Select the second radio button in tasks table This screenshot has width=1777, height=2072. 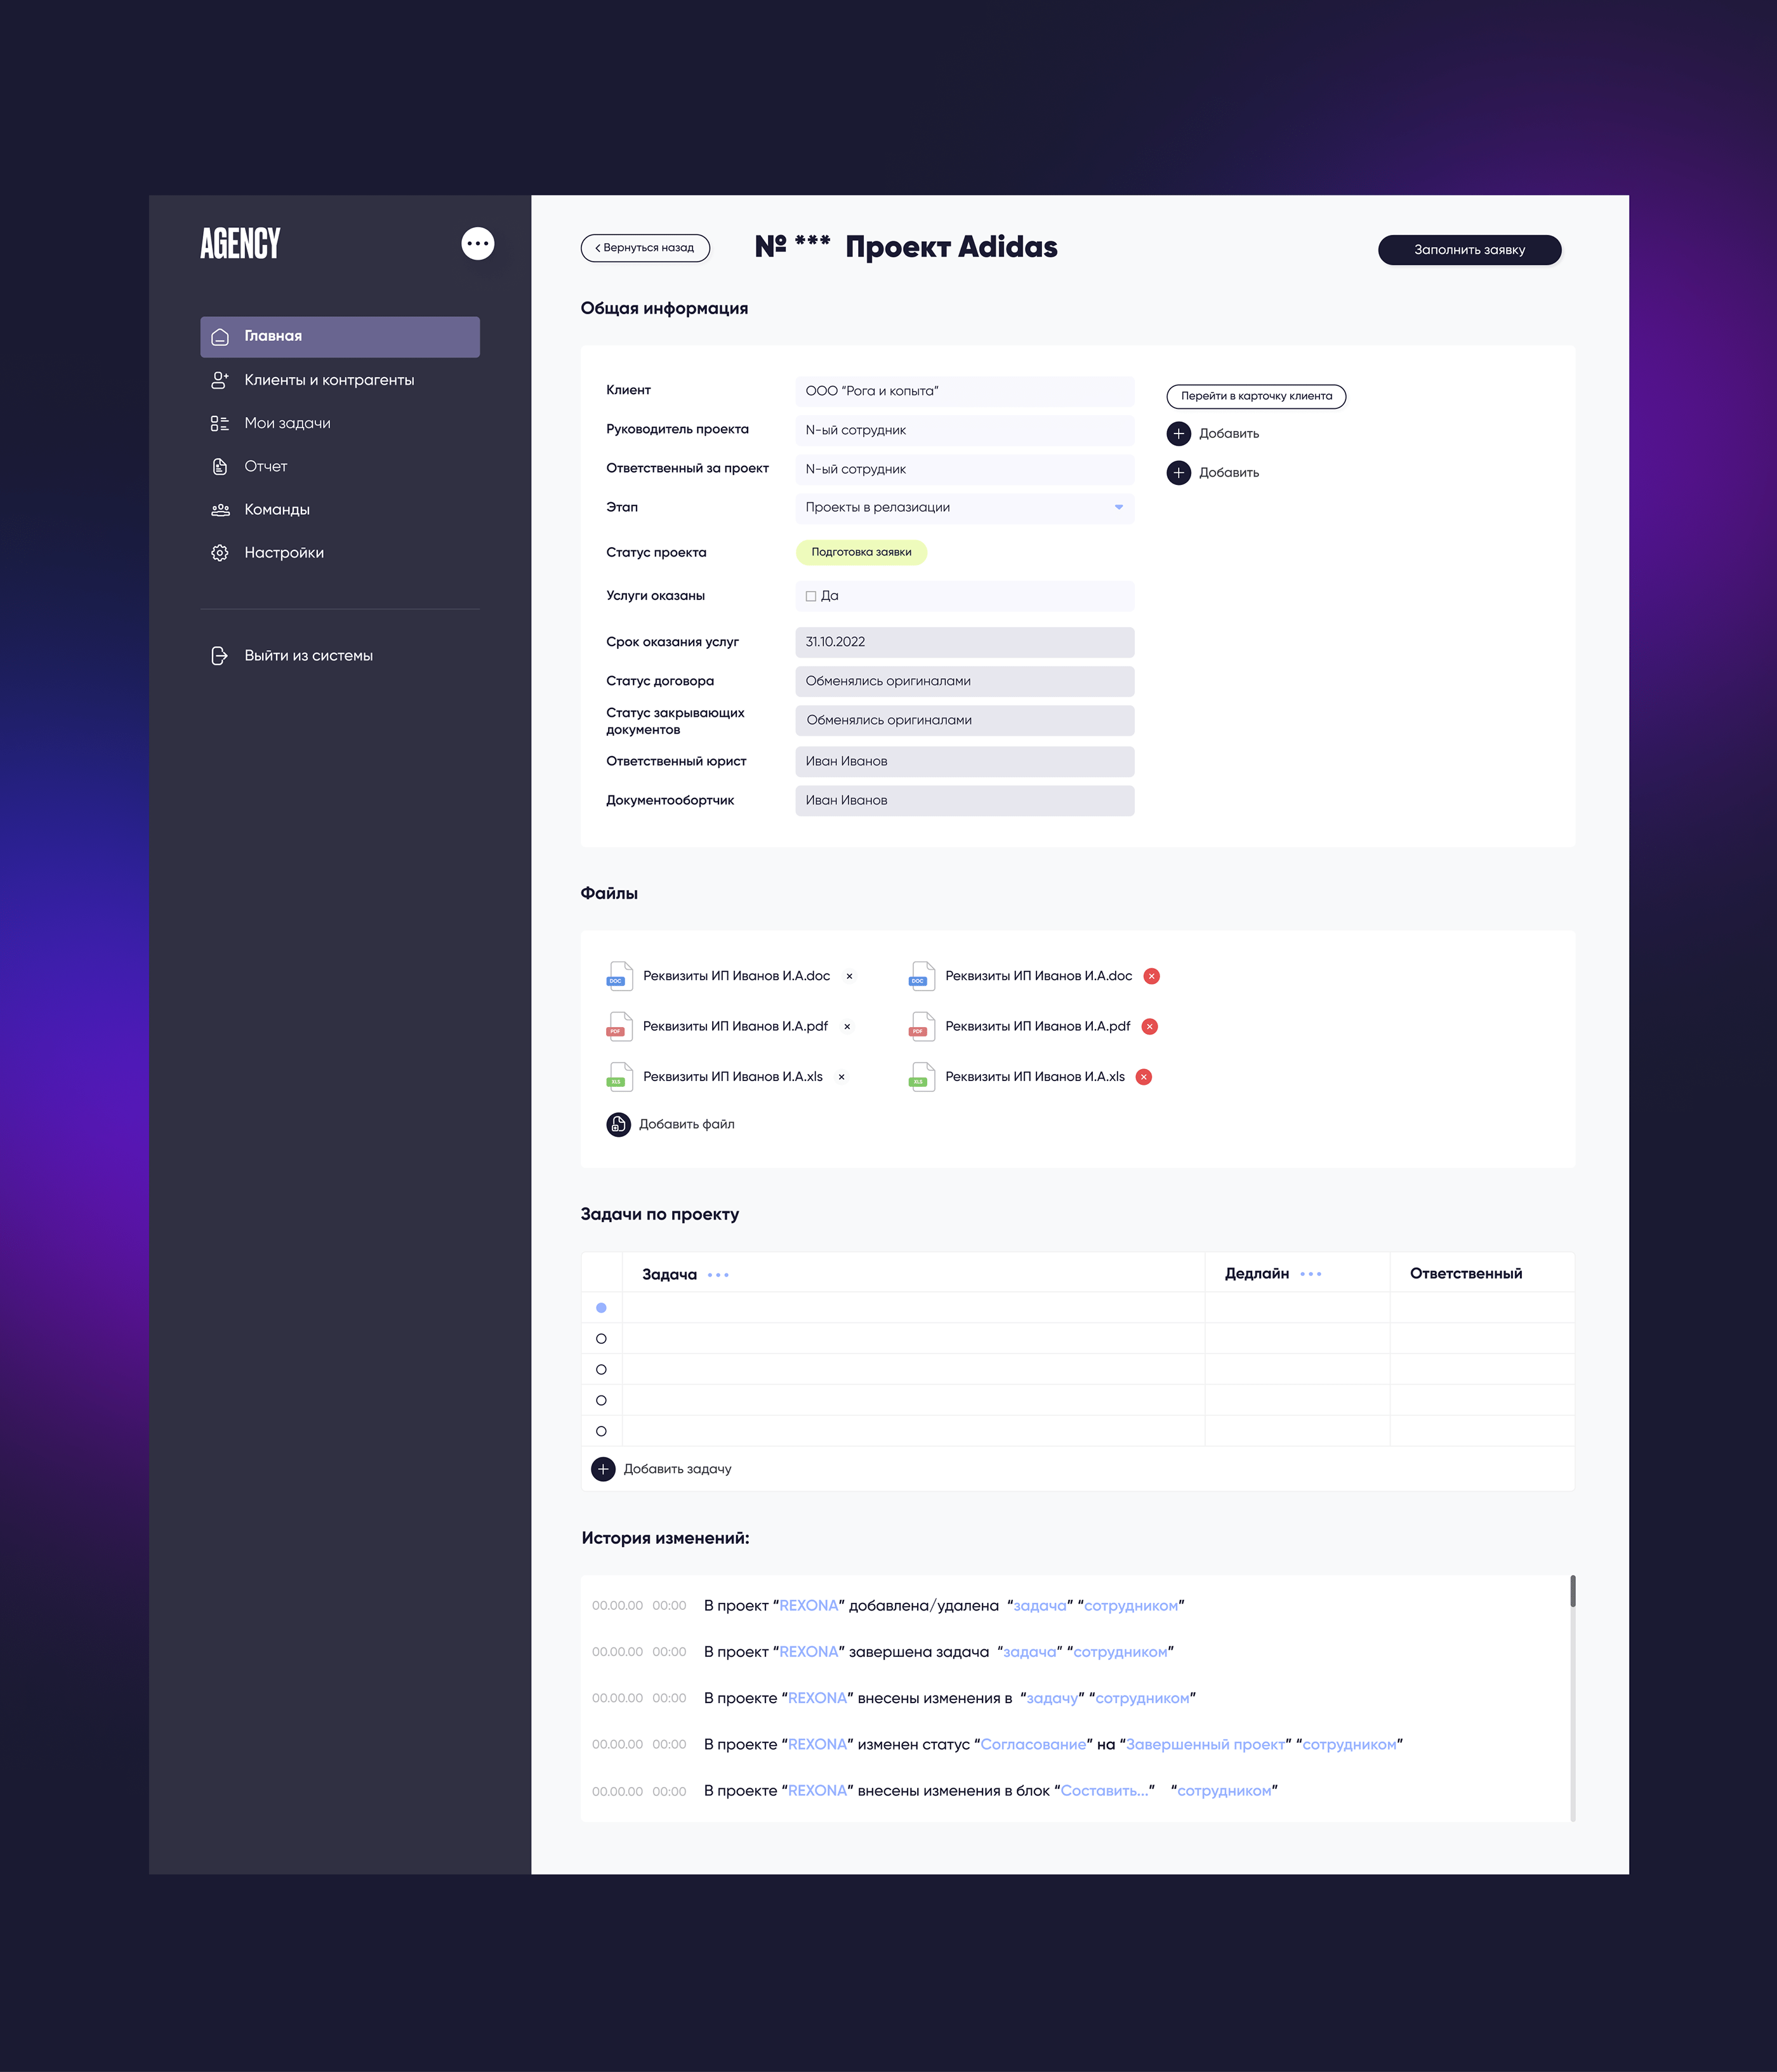pos(601,1339)
